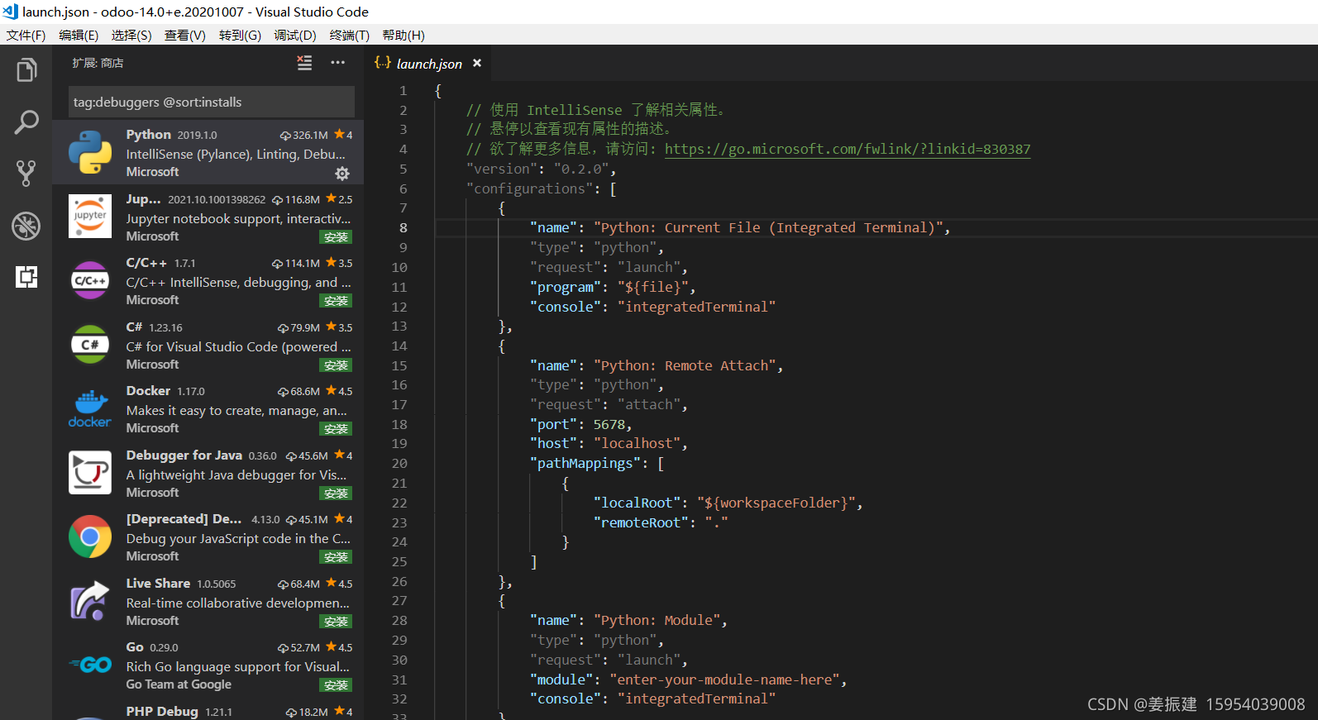
Task: Open the extensions panel more actions menu
Action: pos(338,63)
